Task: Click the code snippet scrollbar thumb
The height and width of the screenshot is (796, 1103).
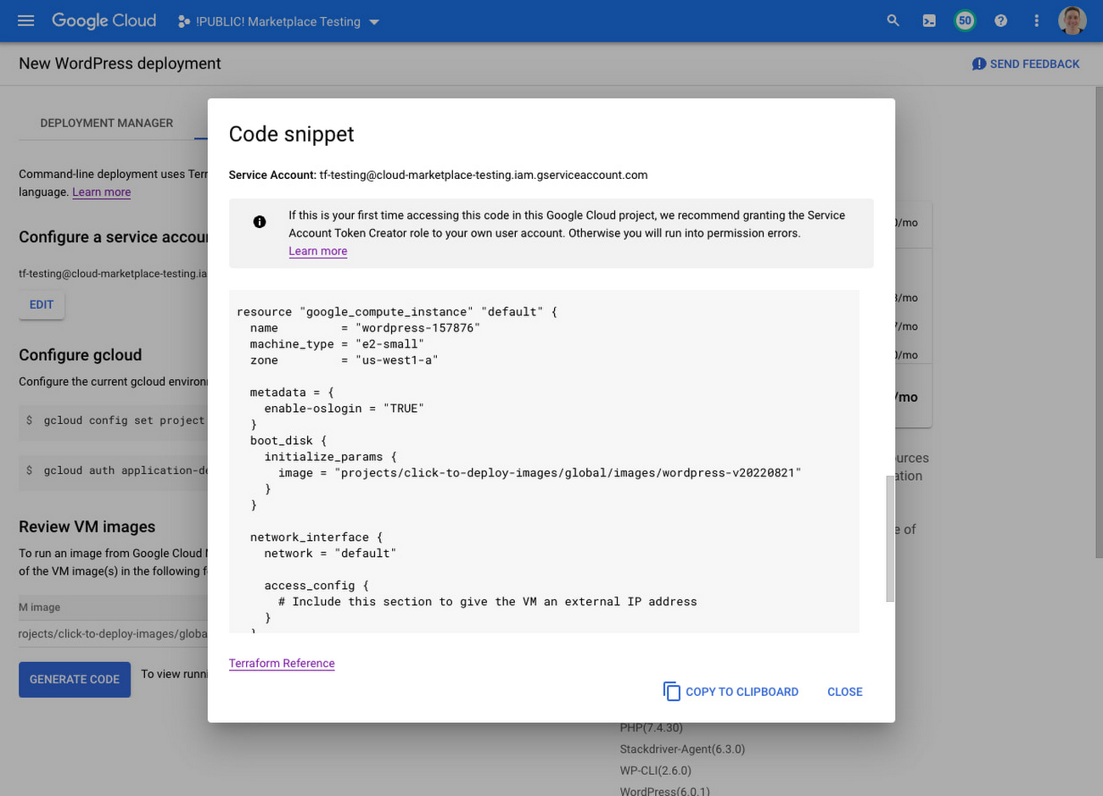Action: 890,538
